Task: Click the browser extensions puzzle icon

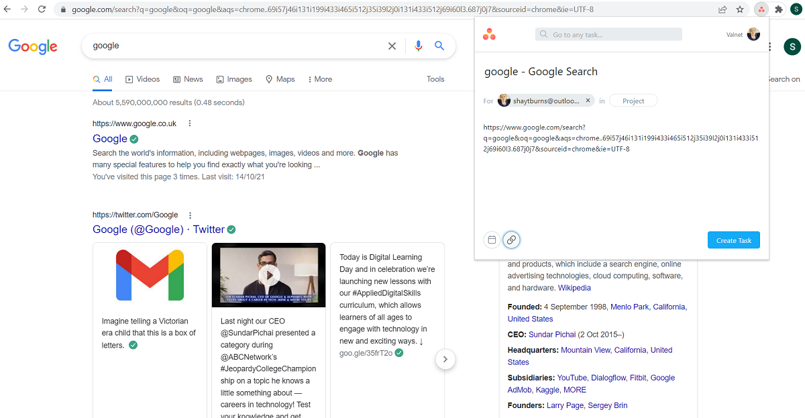Action: coord(779,9)
